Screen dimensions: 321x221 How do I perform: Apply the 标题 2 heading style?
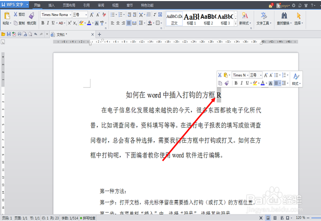click(208, 19)
